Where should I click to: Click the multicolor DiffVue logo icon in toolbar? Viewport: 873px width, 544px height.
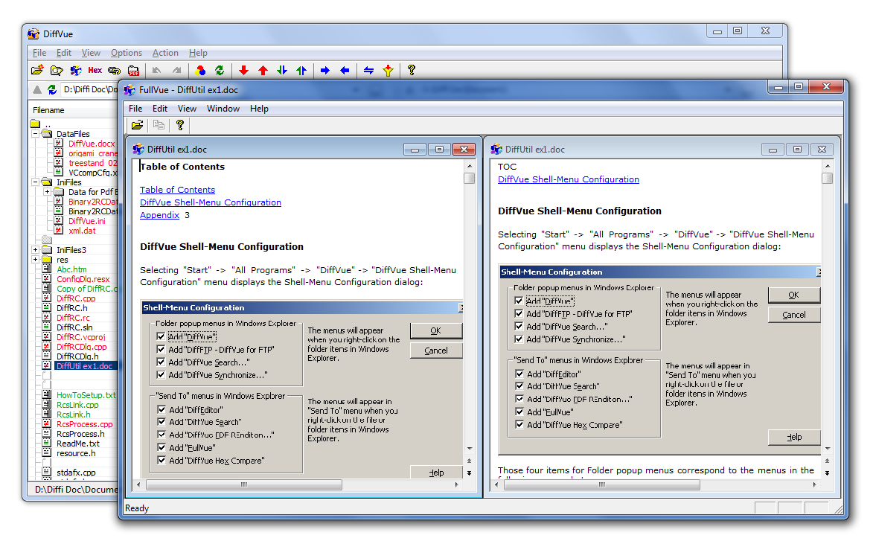click(76, 70)
